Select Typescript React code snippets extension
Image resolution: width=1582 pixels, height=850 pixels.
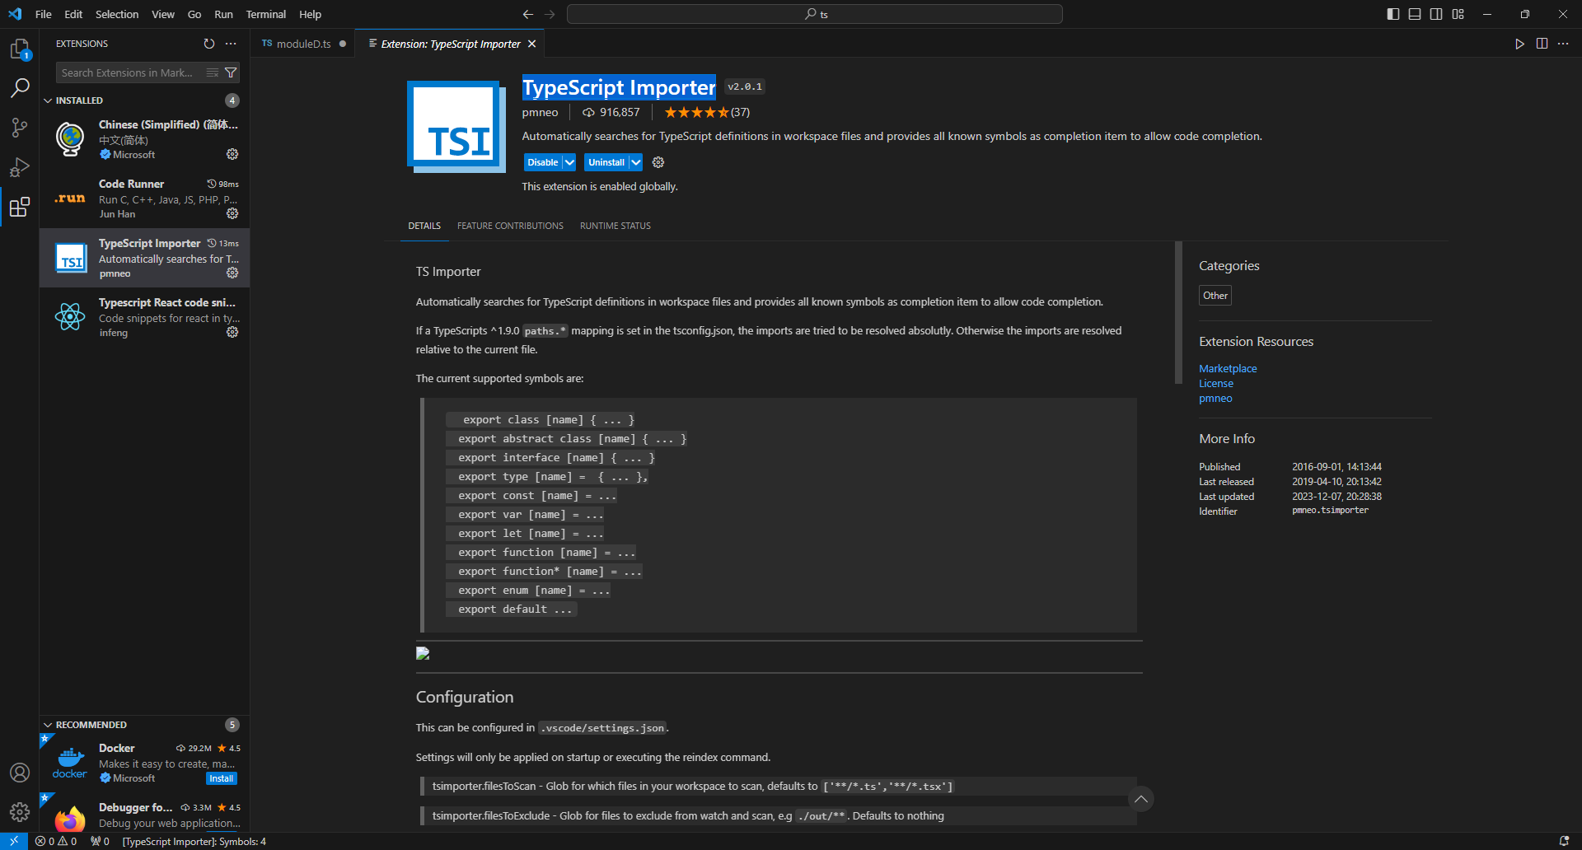[x=144, y=317]
